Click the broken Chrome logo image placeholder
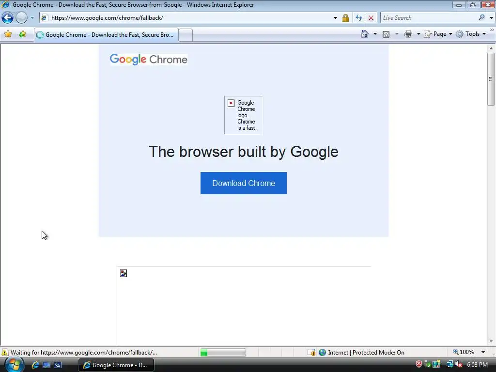 point(243,115)
